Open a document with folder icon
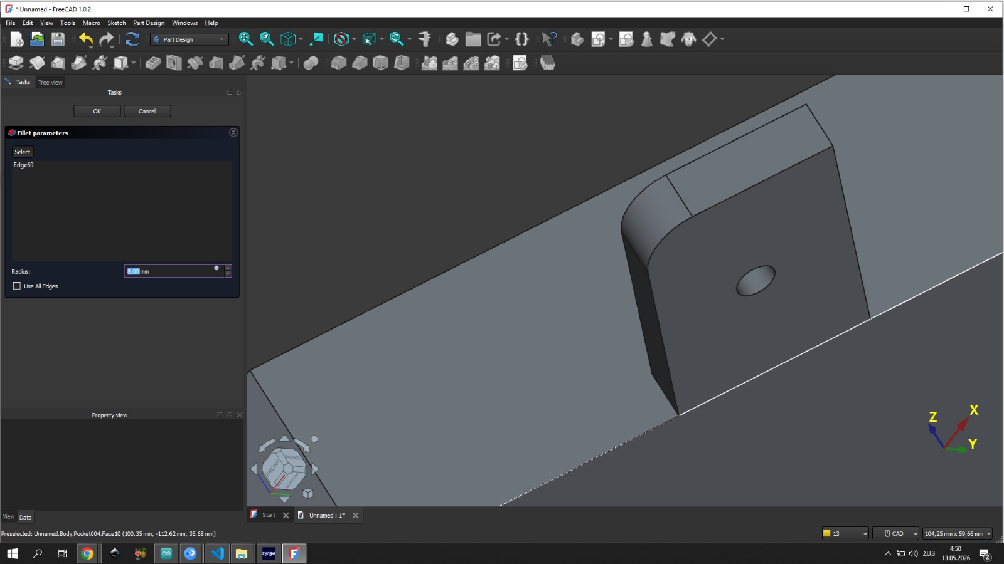Viewport: 1004px width, 564px height. pyautogui.click(x=38, y=39)
